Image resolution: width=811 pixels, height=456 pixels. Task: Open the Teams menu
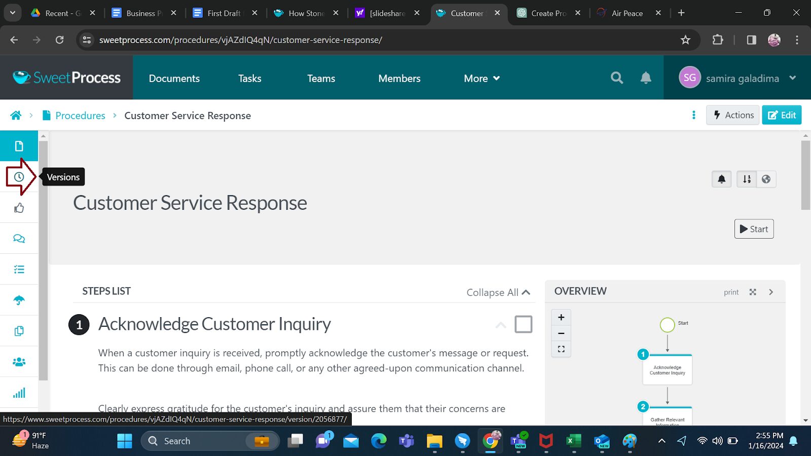(321, 79)
